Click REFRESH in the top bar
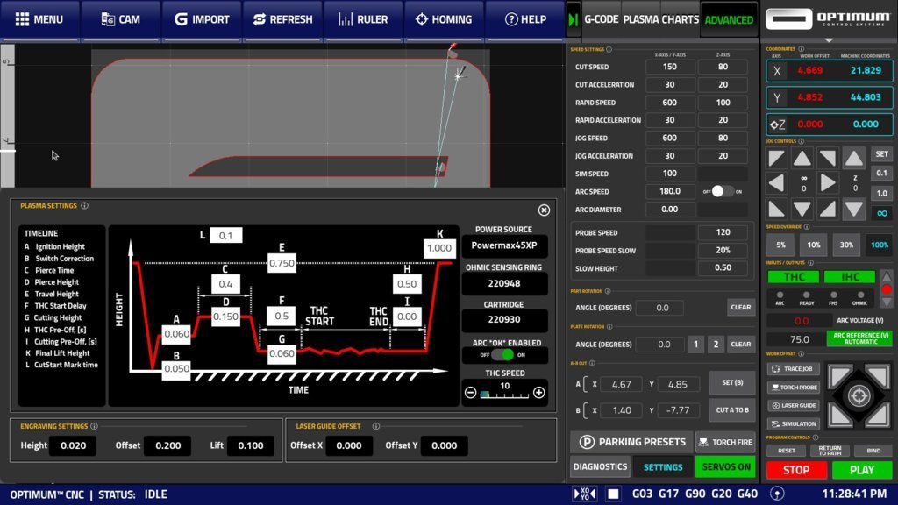898x505 pixels. pyautogui.click(x=283, y=19)
